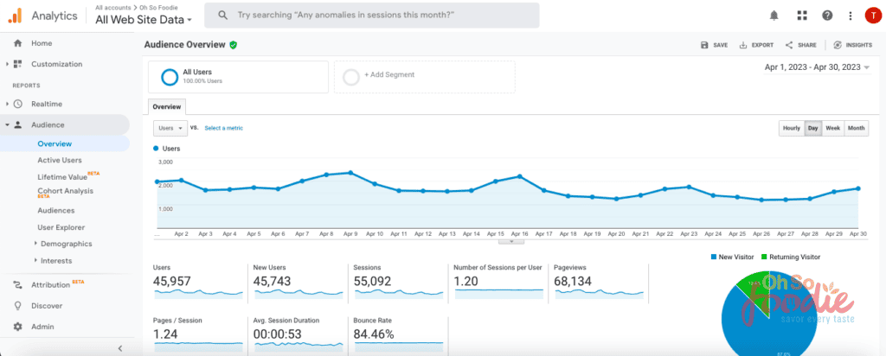Click the All Users segment circle
Viewport: 886px width, 356px height.
click(170, 77)
